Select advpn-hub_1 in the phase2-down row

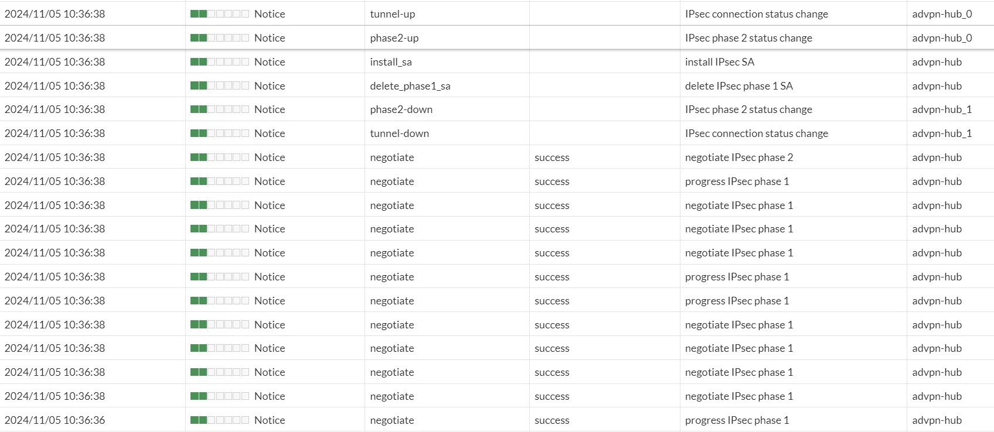click(x=942, y=109)
